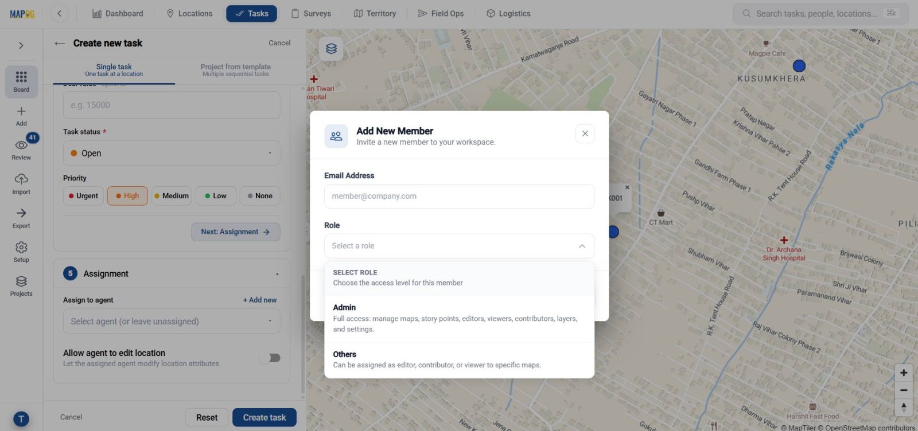Set priority to None
918x431 pixels.
point(260,196)
